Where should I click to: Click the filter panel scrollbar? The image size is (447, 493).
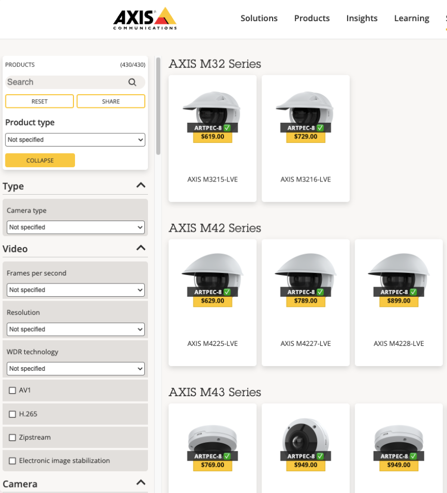[x=158, y=106]
